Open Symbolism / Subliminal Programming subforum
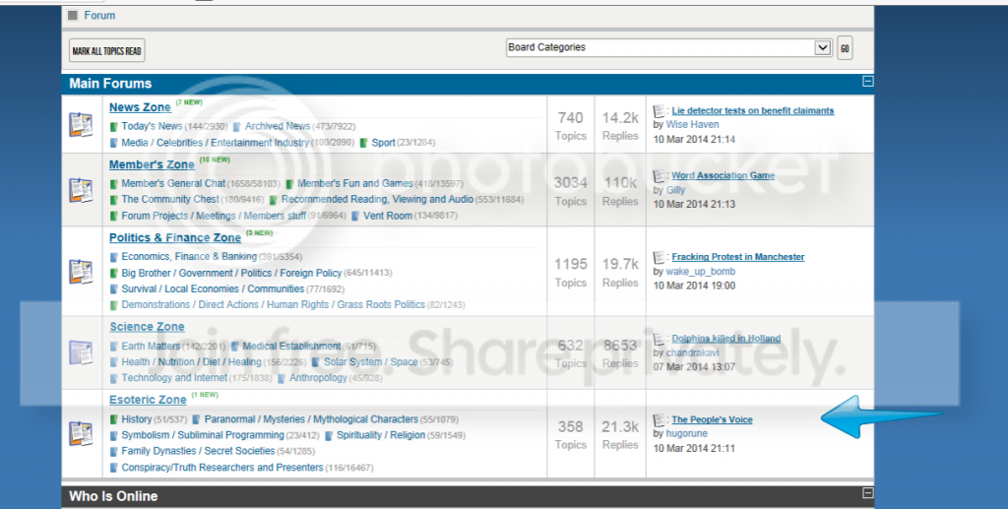Image resolution: width=1008 pixels, height=509 pixels. coord(203,436)
